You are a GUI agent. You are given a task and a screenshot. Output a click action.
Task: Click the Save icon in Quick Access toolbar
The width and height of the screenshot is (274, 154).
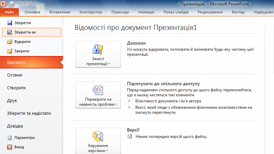[12, 4]
